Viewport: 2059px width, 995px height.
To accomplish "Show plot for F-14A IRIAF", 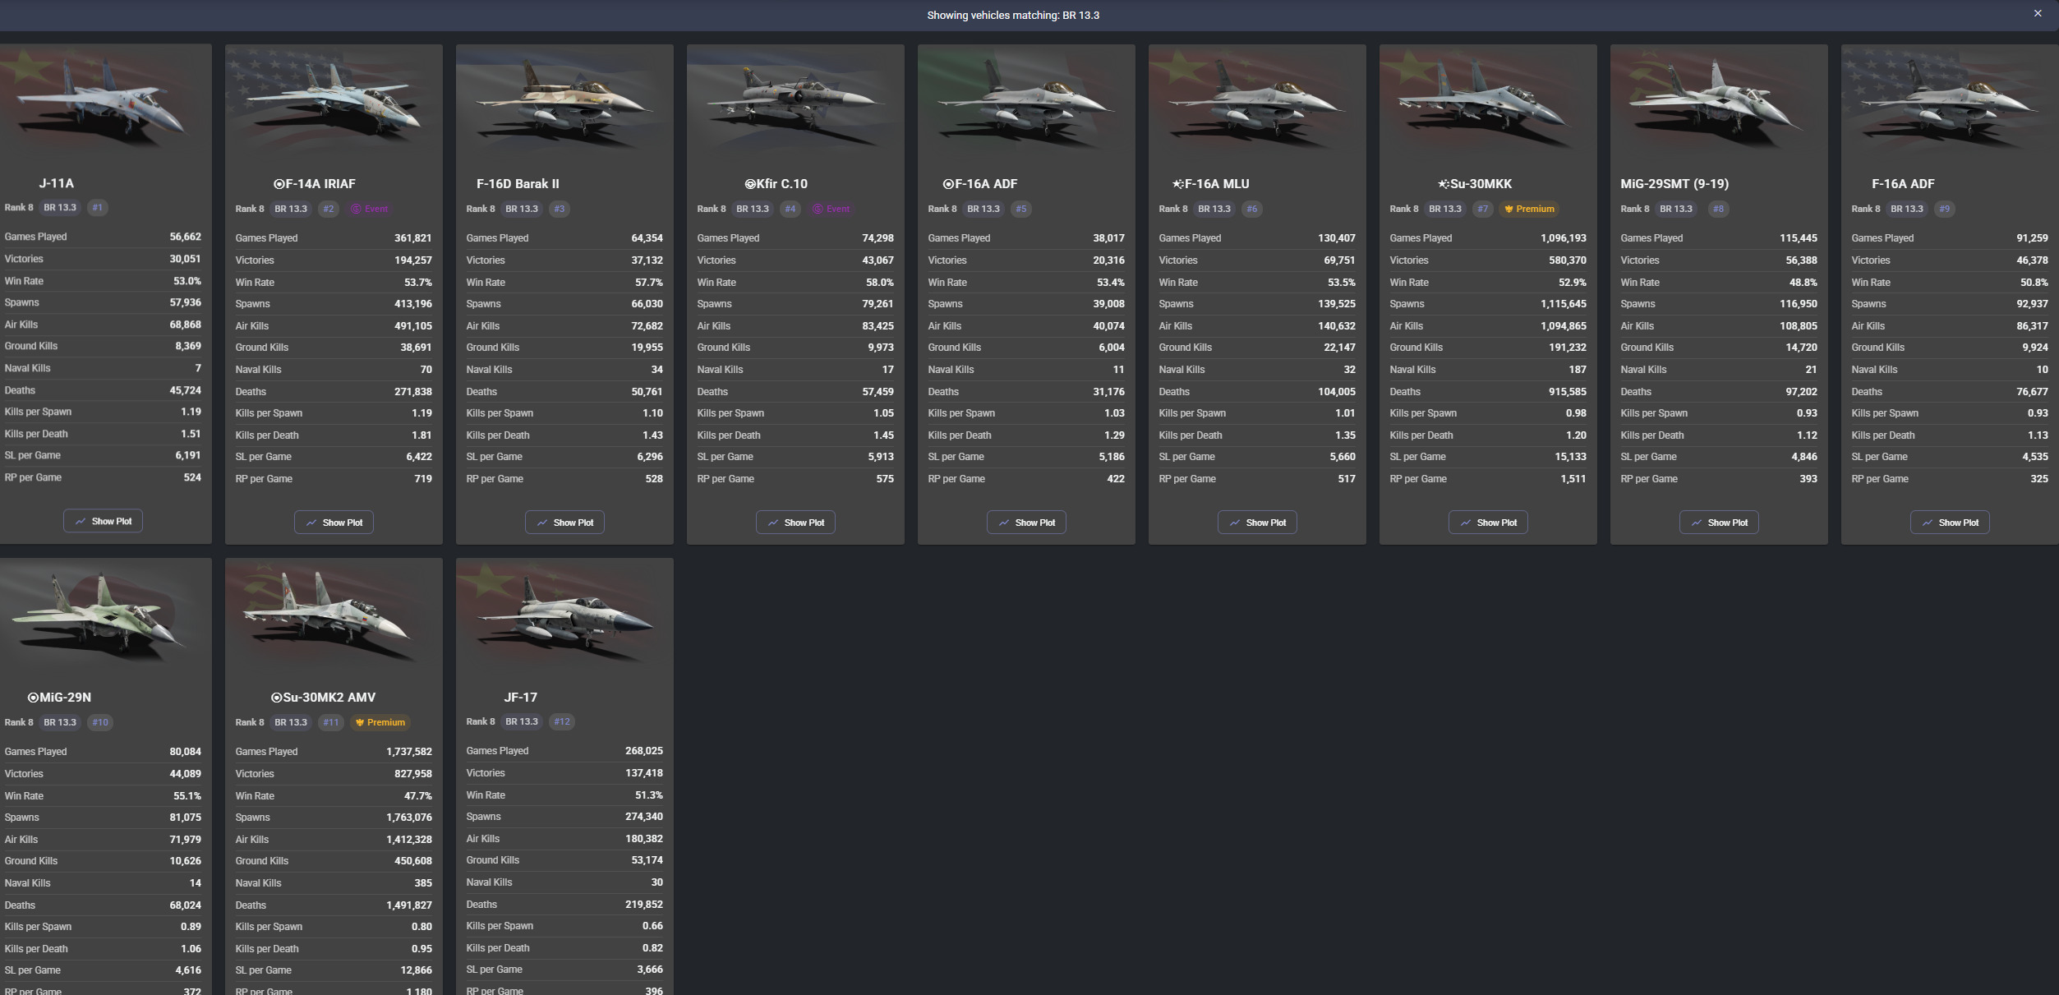I will pos(334,523).
